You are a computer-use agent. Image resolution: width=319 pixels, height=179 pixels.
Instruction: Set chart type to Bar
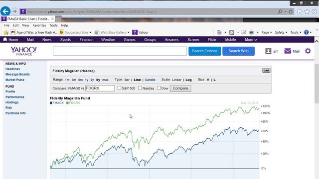click(127, 80)
